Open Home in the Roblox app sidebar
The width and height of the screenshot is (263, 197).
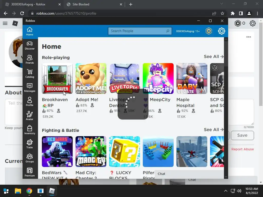coord(30,31)
